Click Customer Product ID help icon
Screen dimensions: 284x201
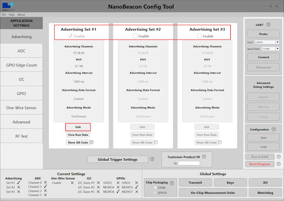pos(204,156)
